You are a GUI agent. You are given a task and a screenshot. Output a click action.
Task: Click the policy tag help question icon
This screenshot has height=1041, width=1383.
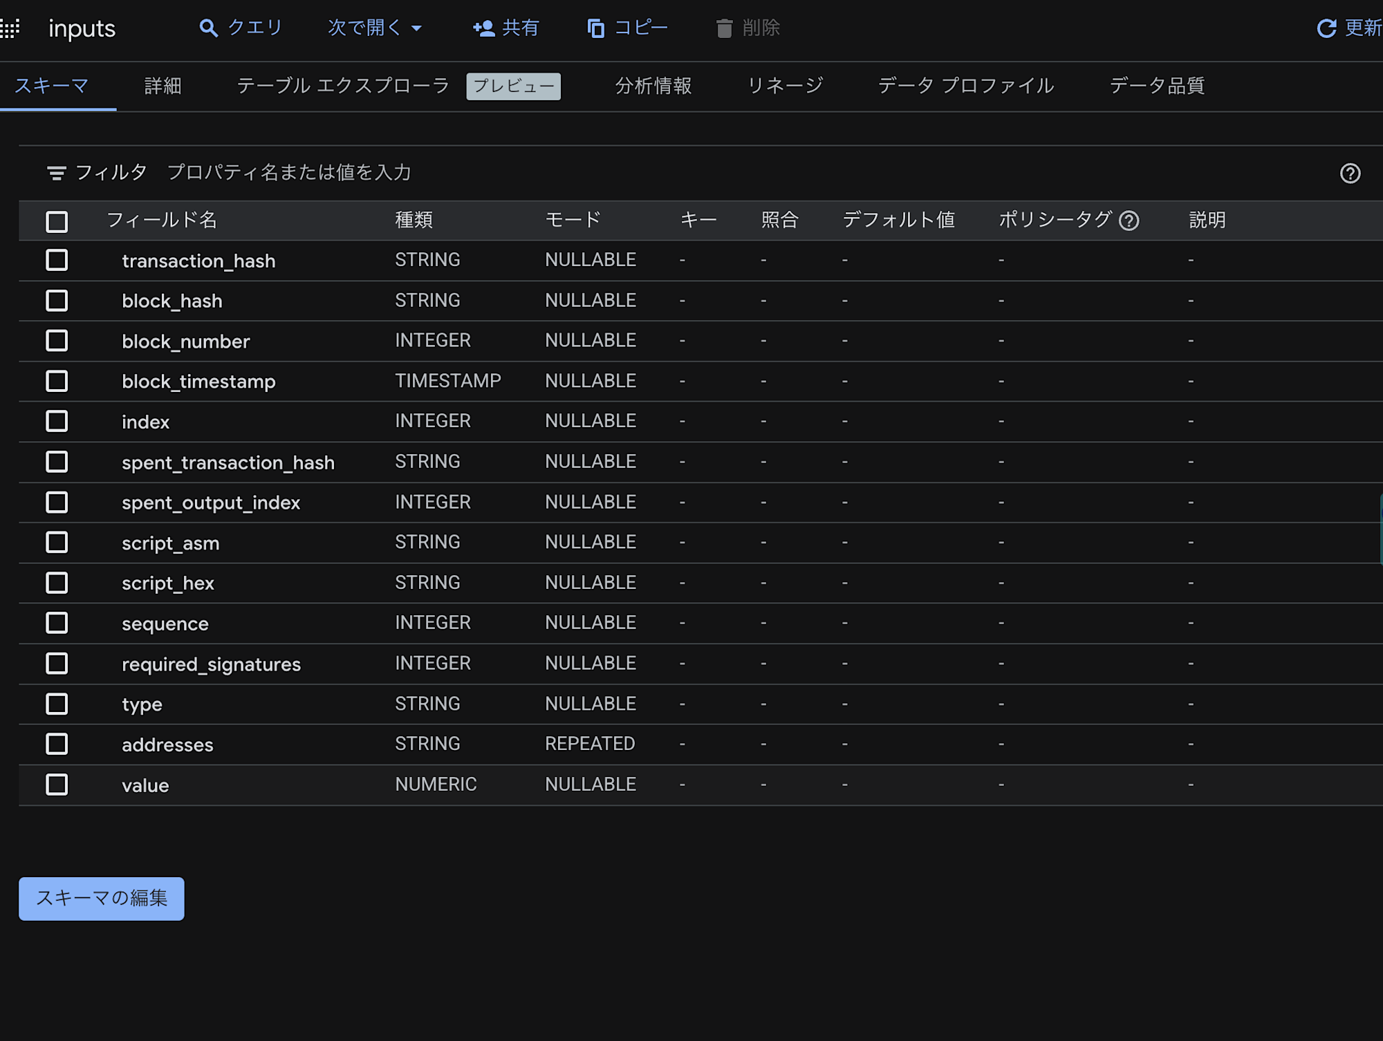click(x=1129, y=221)
